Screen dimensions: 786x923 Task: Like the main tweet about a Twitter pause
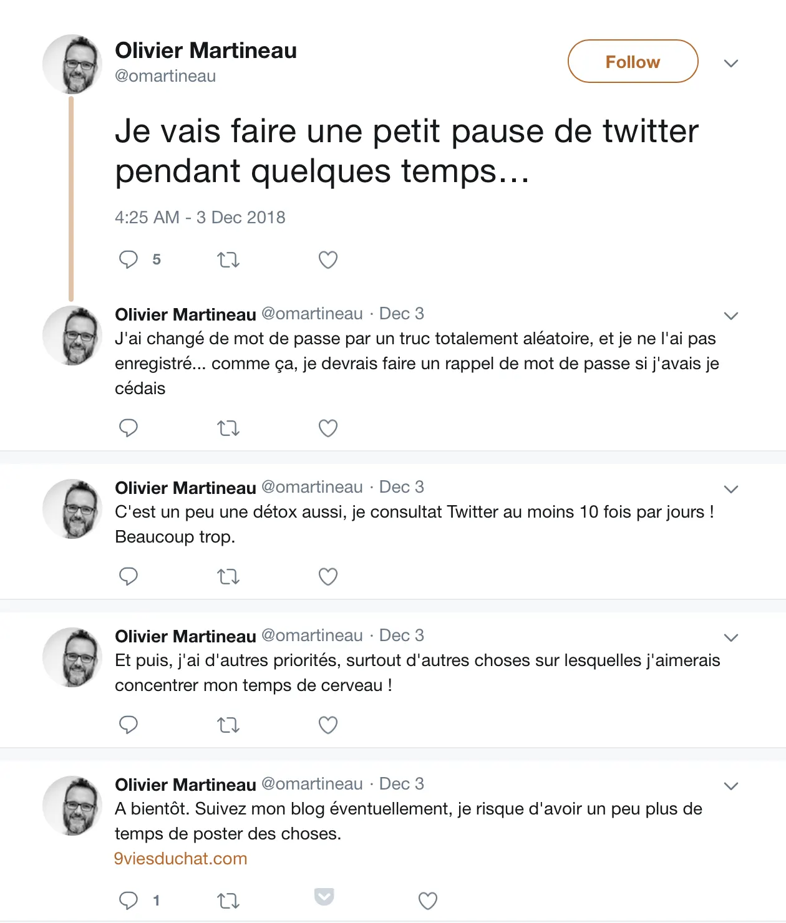[328, 259]
